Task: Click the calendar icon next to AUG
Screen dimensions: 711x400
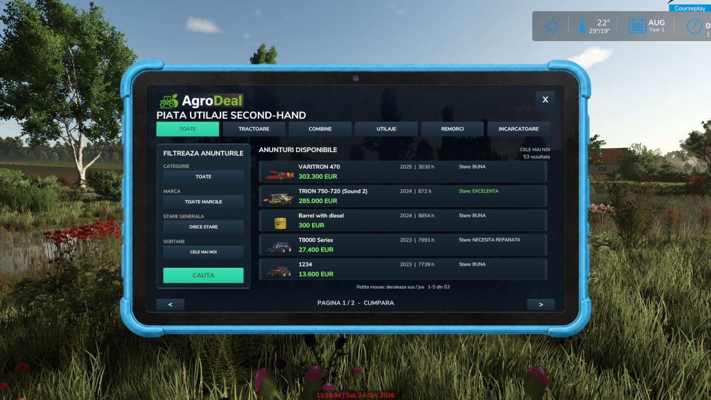Action: click(x=637, y=26)
